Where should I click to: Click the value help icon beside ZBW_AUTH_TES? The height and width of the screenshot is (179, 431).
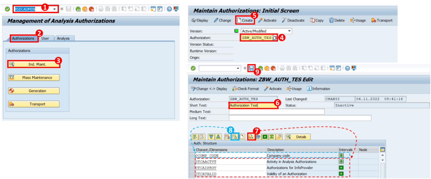tap(275, 38)
